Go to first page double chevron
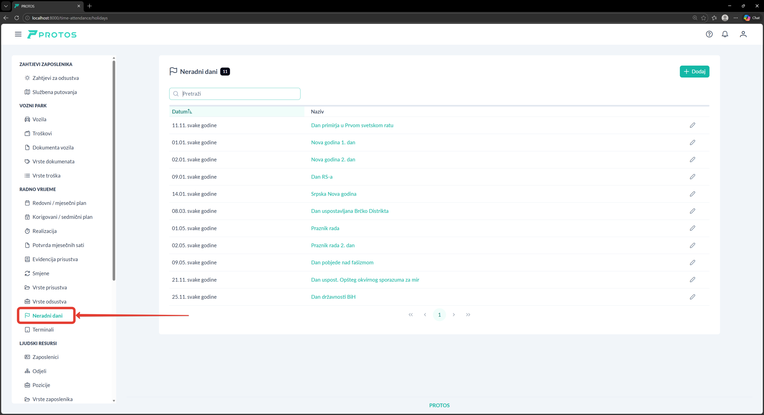Image resolution: width=764 pixels, height=415 pixels. point(411,315)
